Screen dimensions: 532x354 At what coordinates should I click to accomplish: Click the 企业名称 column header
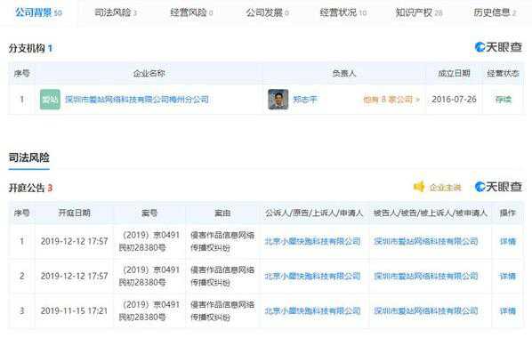pos(149,73)
